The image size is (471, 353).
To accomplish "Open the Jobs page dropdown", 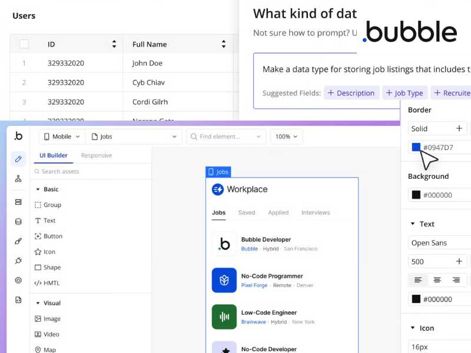I will [x=134, y=136].
